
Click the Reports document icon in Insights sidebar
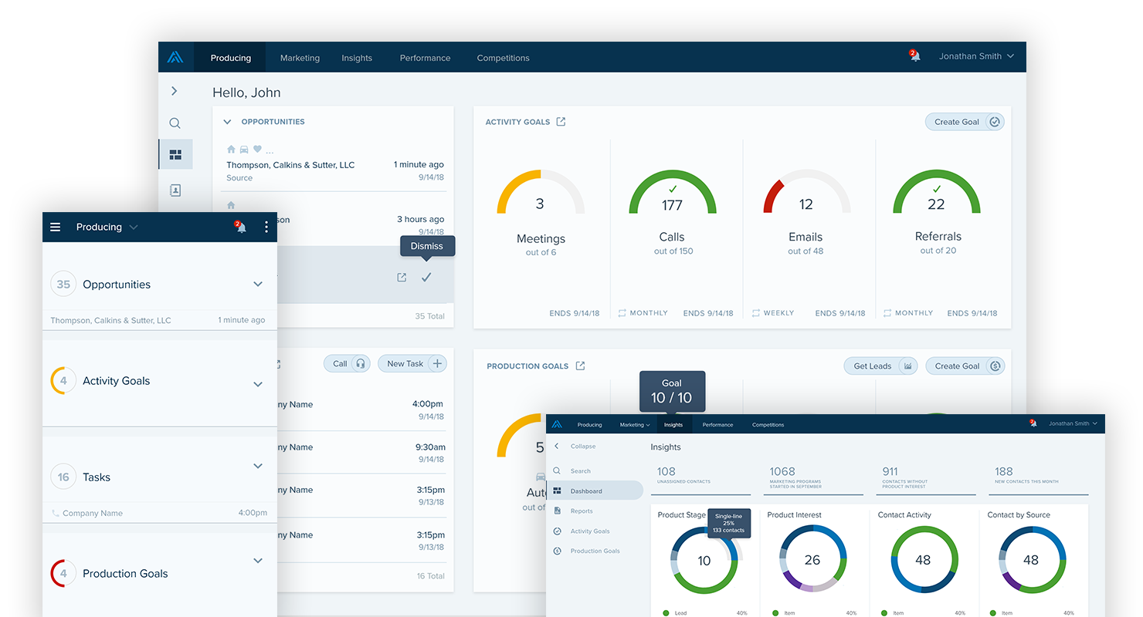[557, 511]
